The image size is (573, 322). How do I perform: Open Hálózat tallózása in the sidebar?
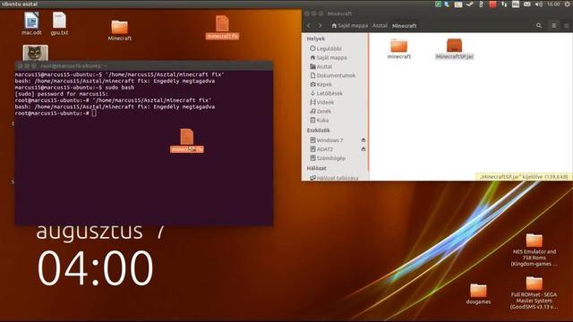tap(334, 178)
